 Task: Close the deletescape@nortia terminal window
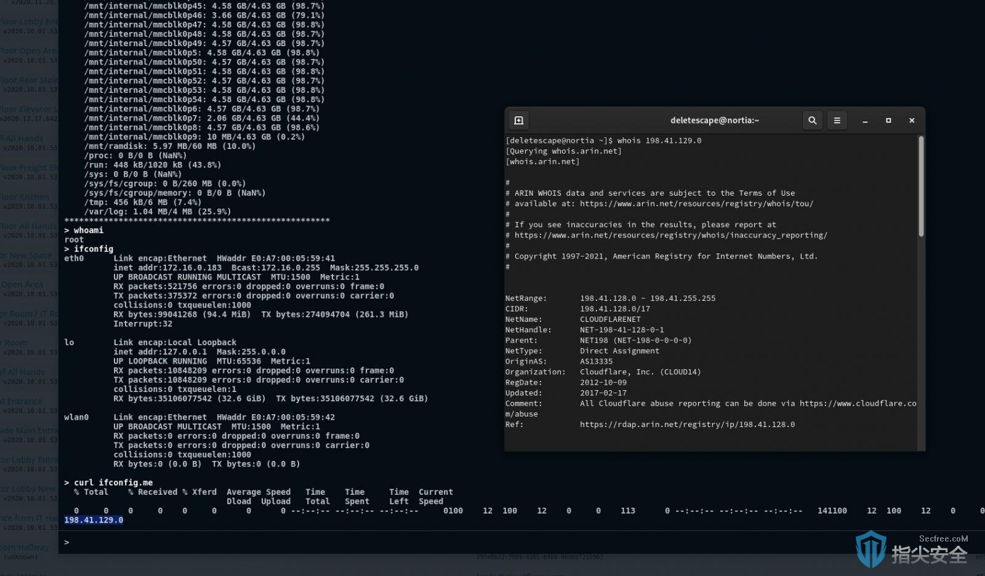click(x=912, y=121)
